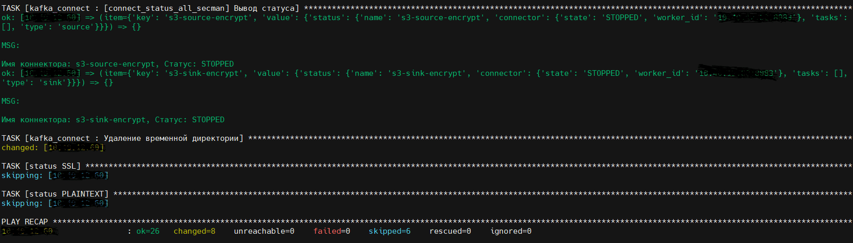Click the TASK [status SSL] header
853x243 pixels.
41,166
